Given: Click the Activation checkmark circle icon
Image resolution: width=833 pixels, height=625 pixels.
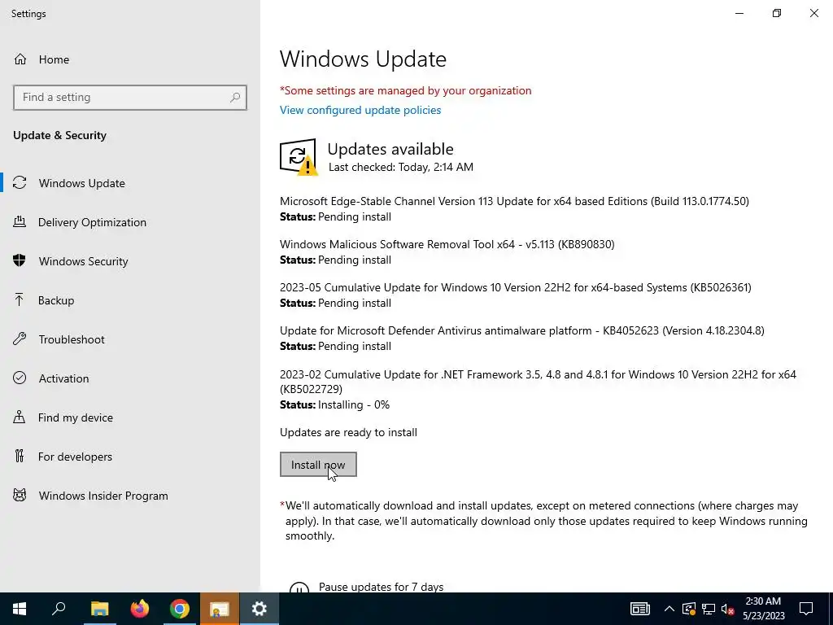Looking at the screenshot, I should tap(20, 378).
